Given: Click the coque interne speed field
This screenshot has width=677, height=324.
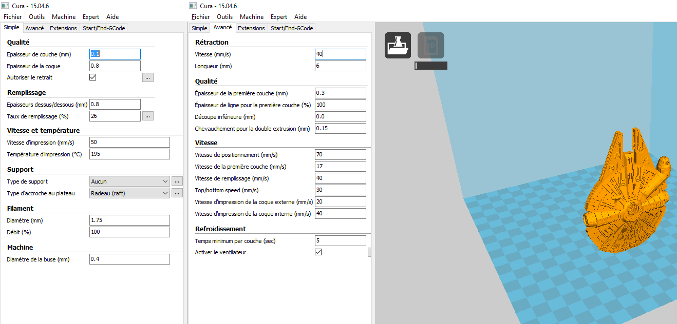Looking at the screenshot, I should (340, 213).
